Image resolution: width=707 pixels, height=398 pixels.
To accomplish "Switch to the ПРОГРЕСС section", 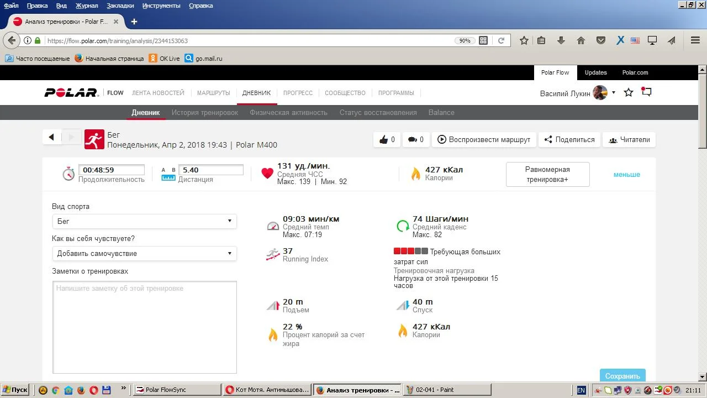I will pyautogui.click(x=298, y=93).
